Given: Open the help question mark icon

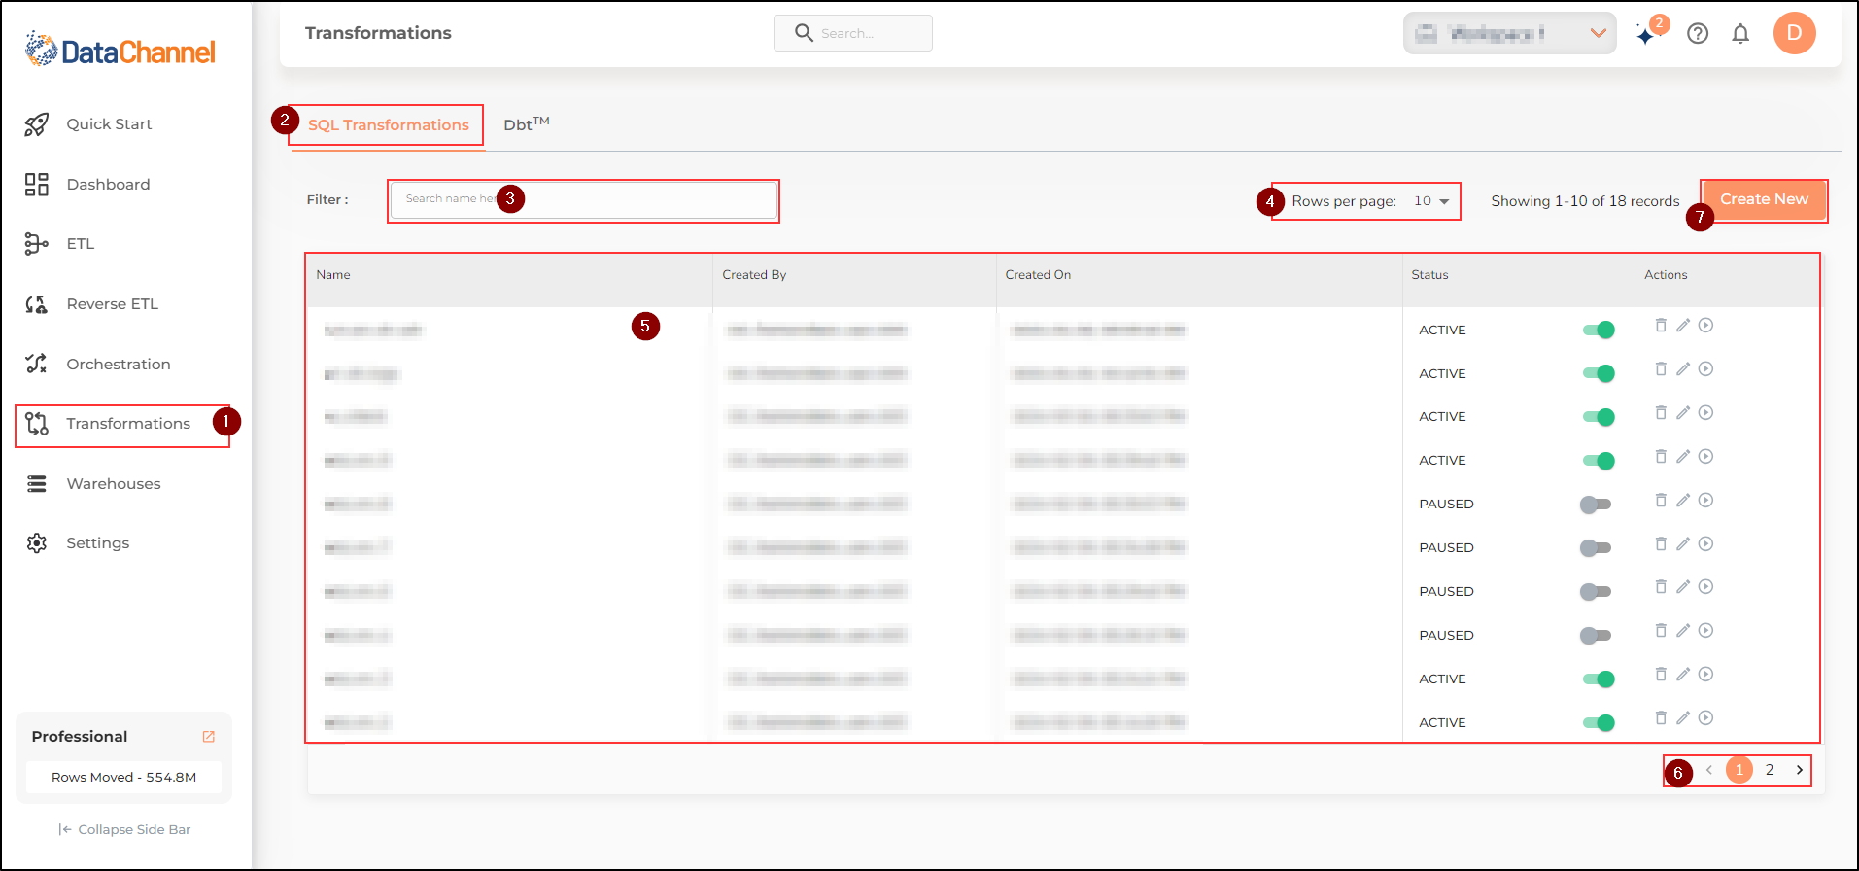Looking at the screenshot, I should coord(1698,34).
